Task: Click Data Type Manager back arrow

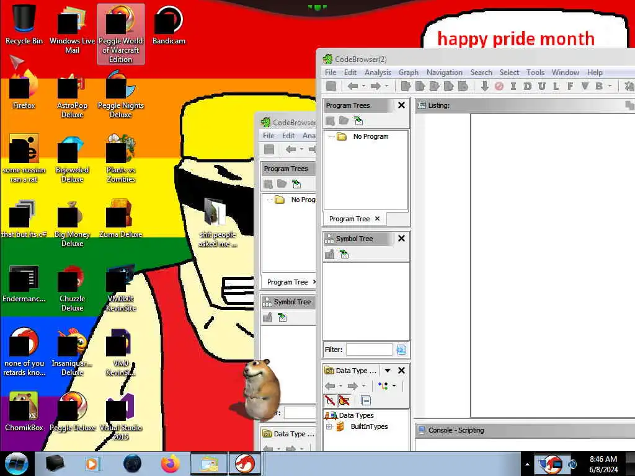Action: pos(330,386)
